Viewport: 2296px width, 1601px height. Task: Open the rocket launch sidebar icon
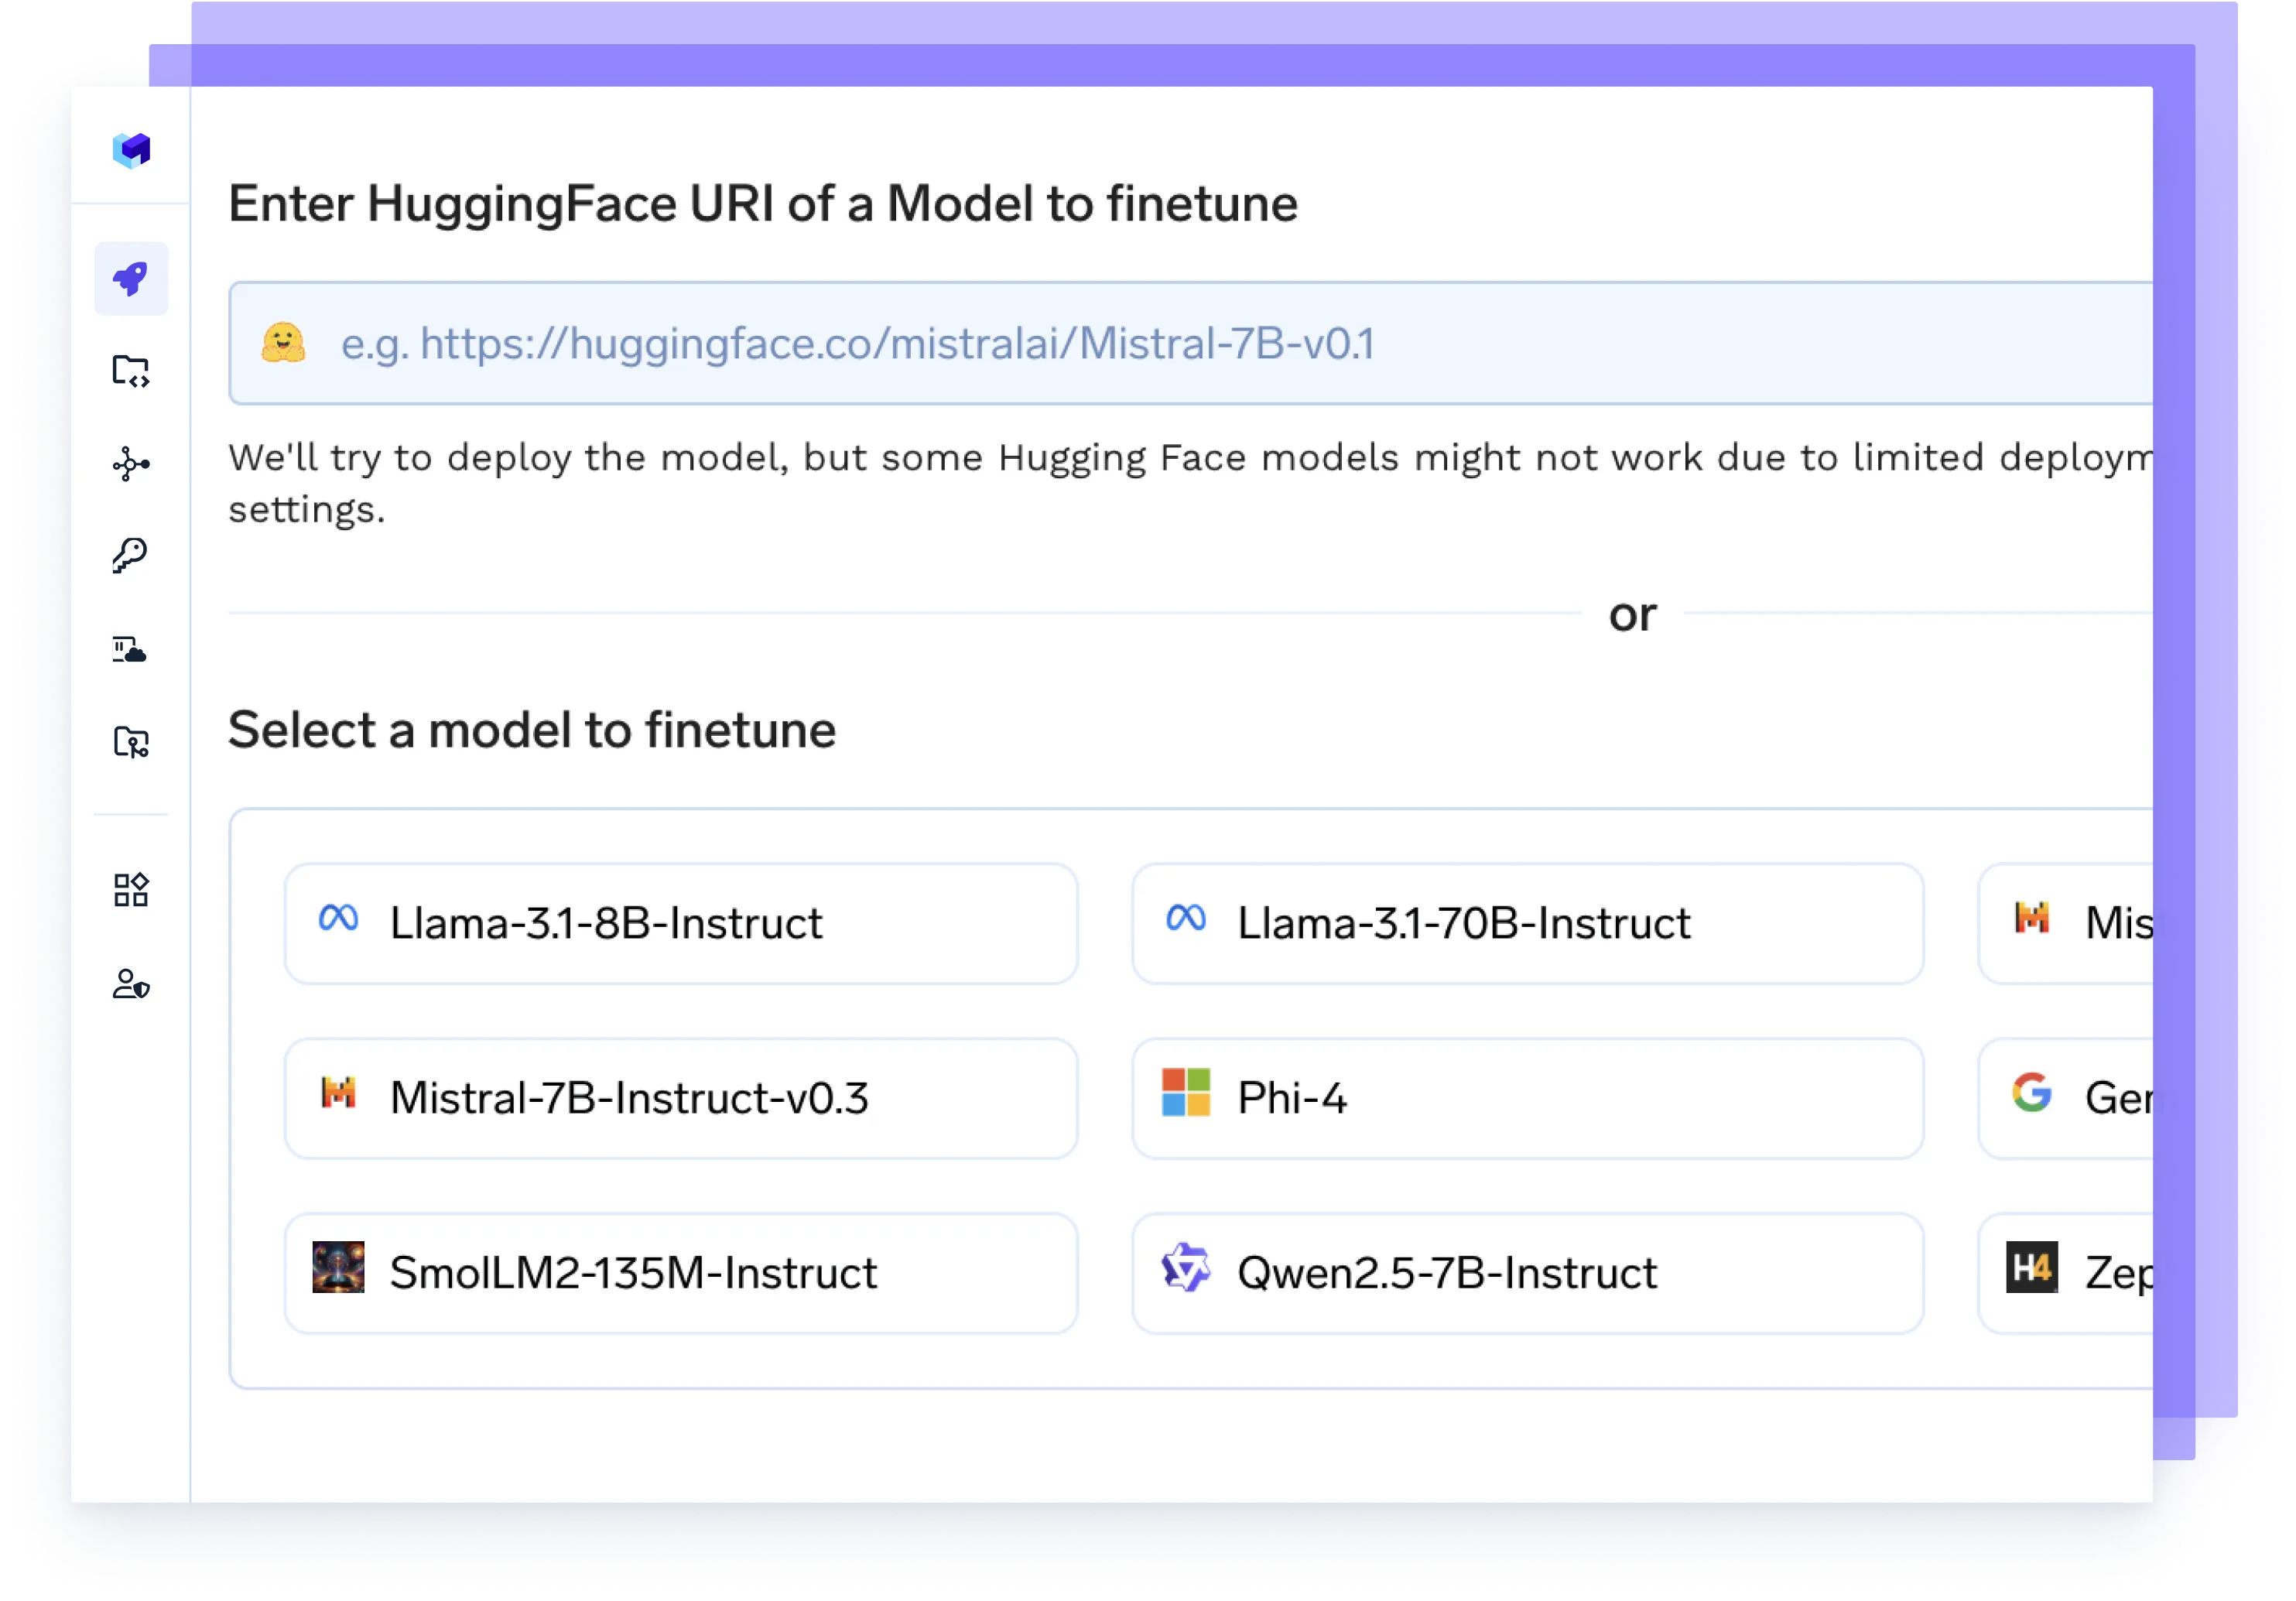(x=131, y=279)
